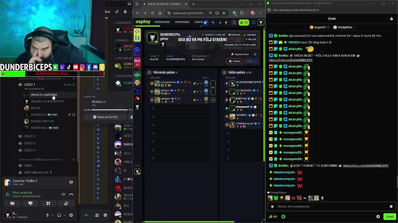Open Kick chat settings gear
This screenshot has height=223, width=398.
click(x=378, y=217)
